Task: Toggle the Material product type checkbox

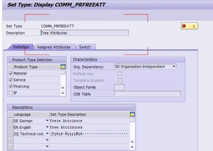Action: coord(11,73)
